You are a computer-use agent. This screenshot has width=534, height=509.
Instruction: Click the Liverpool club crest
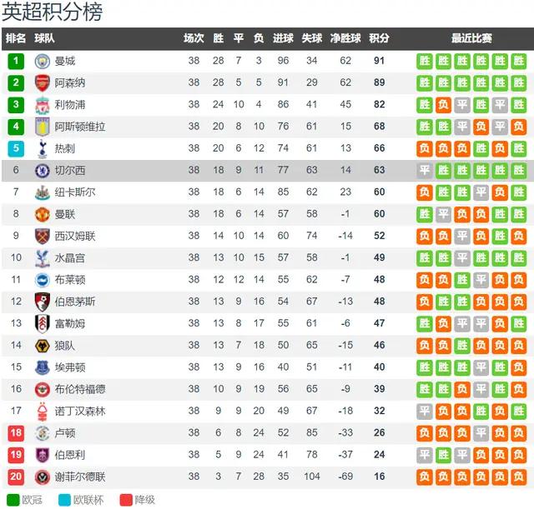[x=43, y=105]
